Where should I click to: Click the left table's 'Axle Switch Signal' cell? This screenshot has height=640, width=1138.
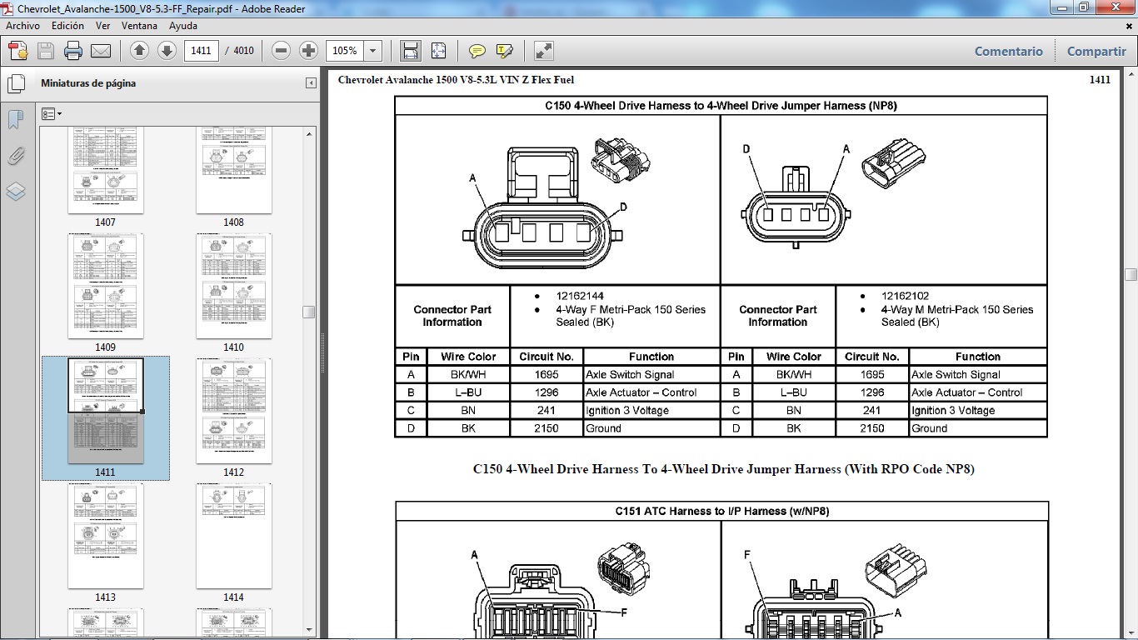[651, 375]
